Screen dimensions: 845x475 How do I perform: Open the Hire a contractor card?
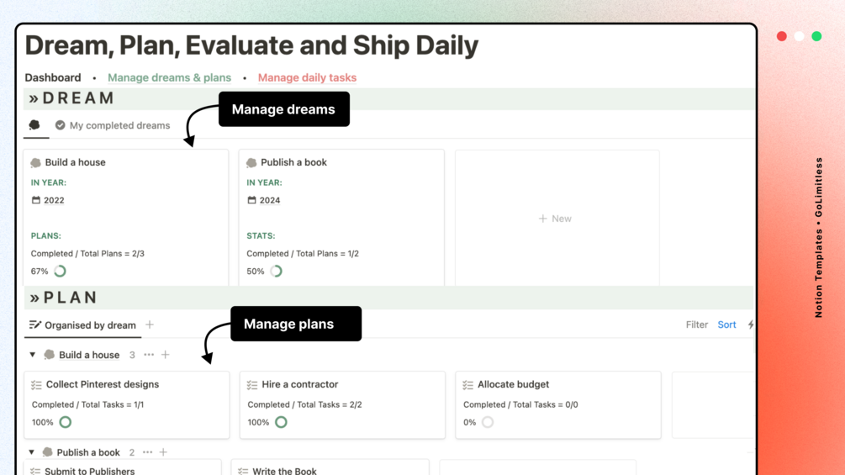click(300, 384)
